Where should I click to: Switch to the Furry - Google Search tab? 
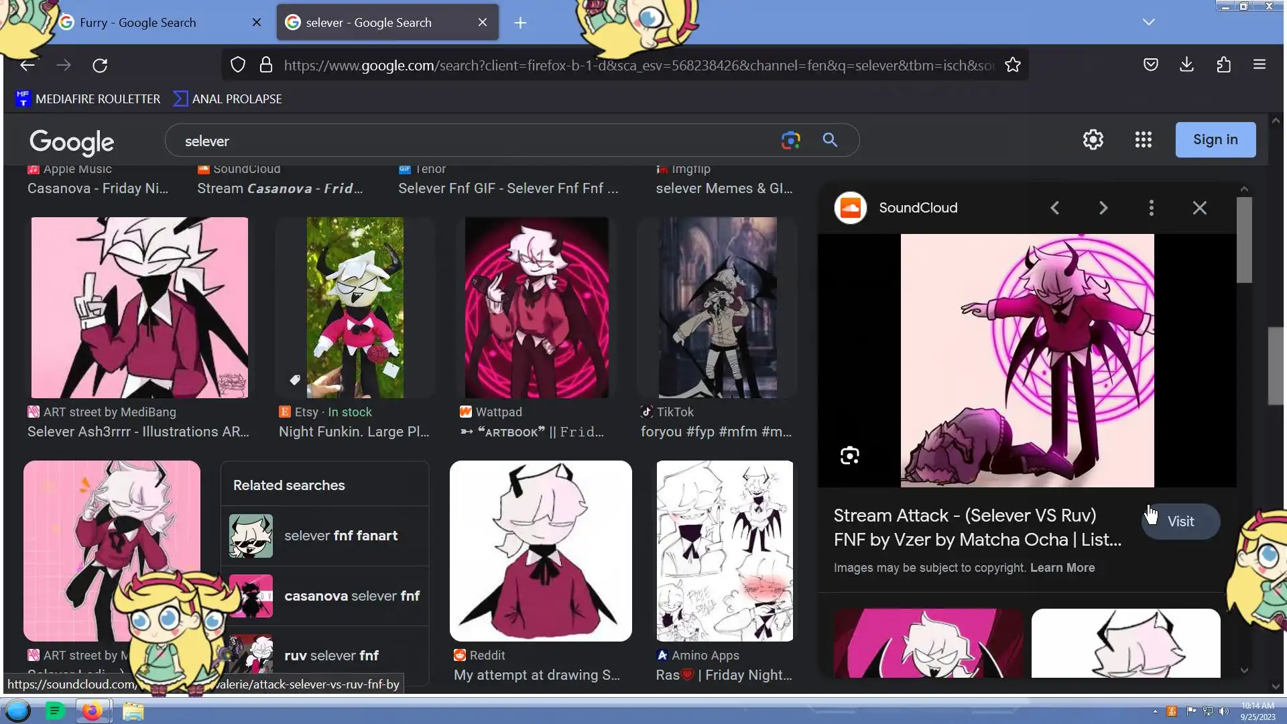point(137,23)
